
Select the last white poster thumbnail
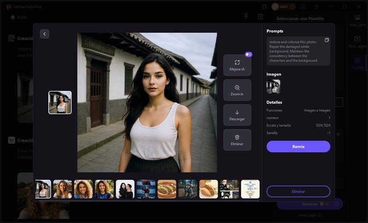[x=250, y=189]
